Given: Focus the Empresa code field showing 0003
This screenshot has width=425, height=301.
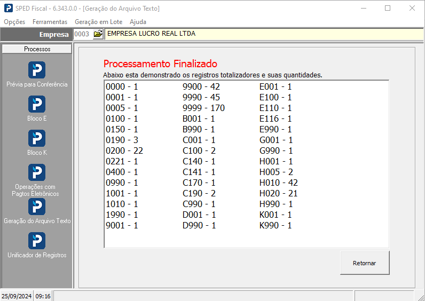Looking at the screenshot, I should (83, 34).
